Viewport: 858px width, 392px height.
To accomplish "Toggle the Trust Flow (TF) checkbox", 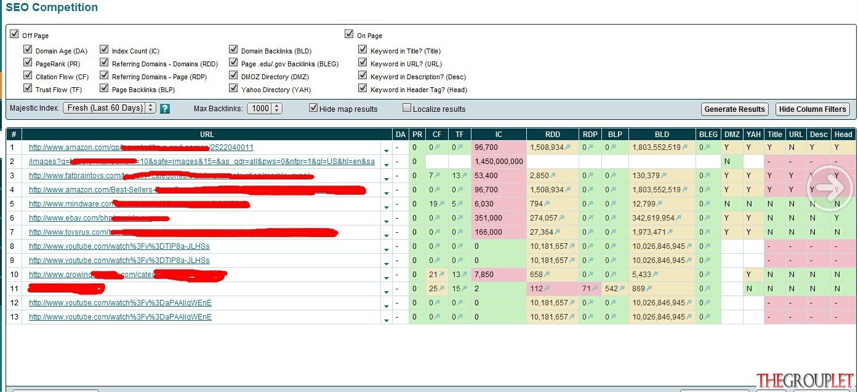I will click(x=28, y=89).
